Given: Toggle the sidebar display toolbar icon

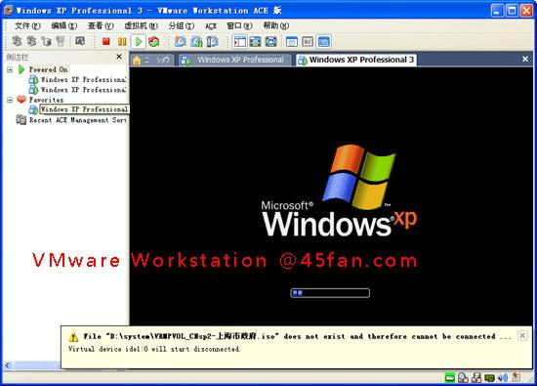Looking at the screenshot, I should tap(240, 42).
